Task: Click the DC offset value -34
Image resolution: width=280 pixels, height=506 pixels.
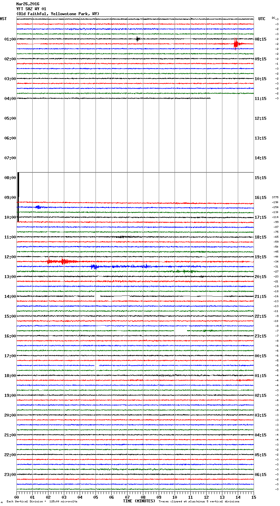Action: pos(276,262)
